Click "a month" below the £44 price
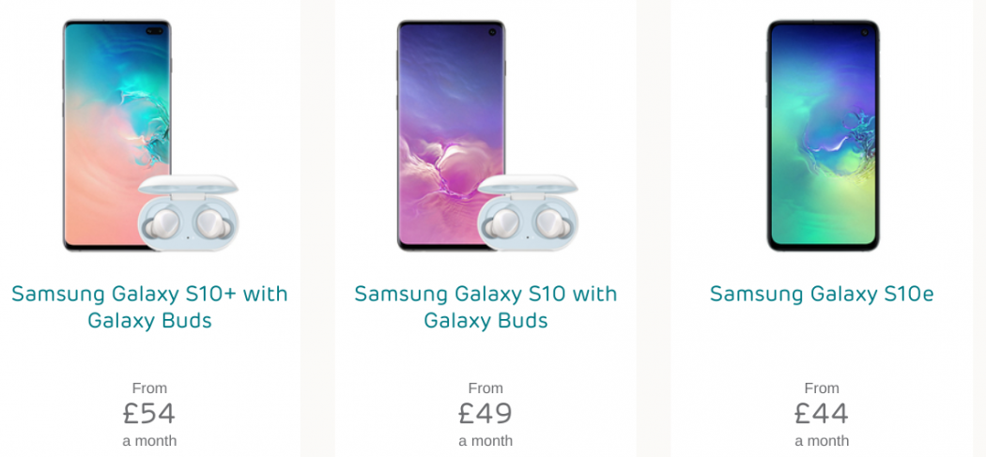The width and height of the screenshot is (986, 457). pos(822,440)
